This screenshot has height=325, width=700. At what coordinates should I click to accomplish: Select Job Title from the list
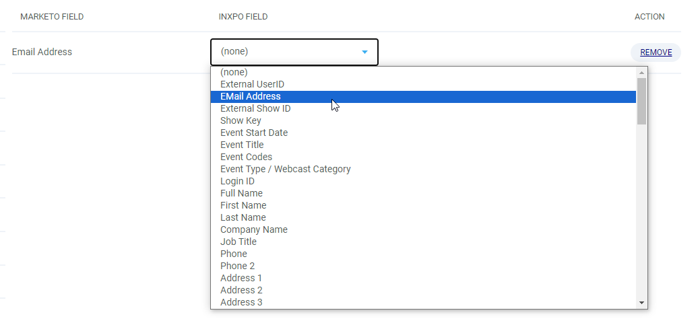[x=423, y=242]
